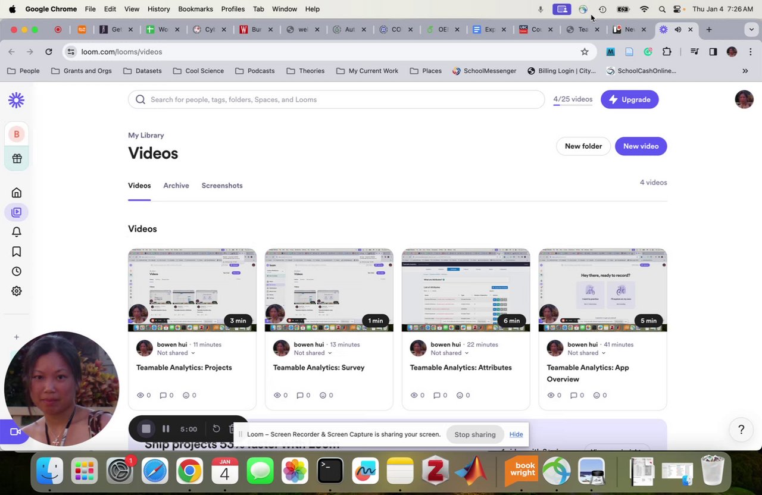The height and width of the screenshot is (495, 762).
Task: Click the 4/25 videos usage indicator
Action: [573, 99]
